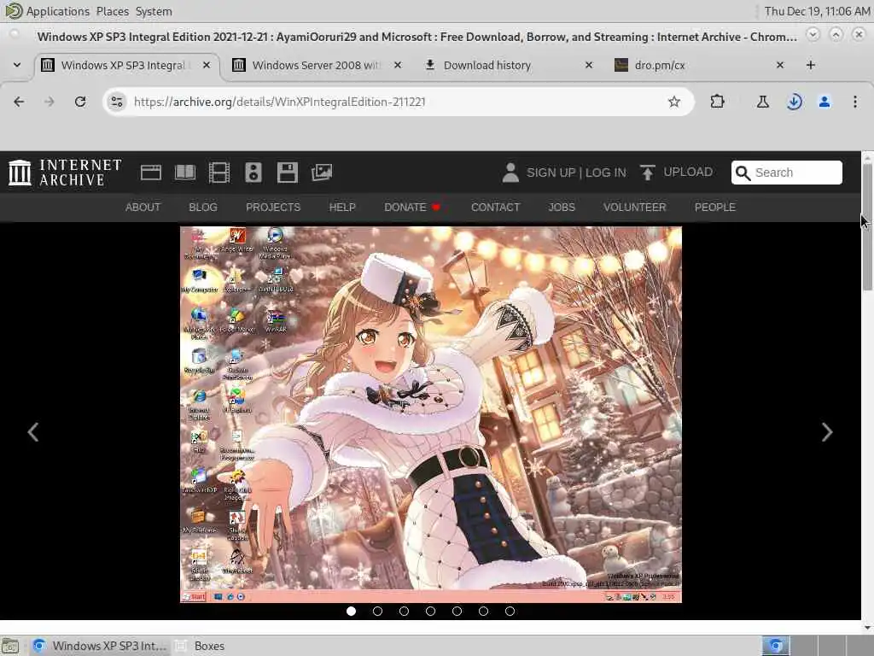Go back with browser back arrow
The image size is (874, 656).
[x=19, y=102]
